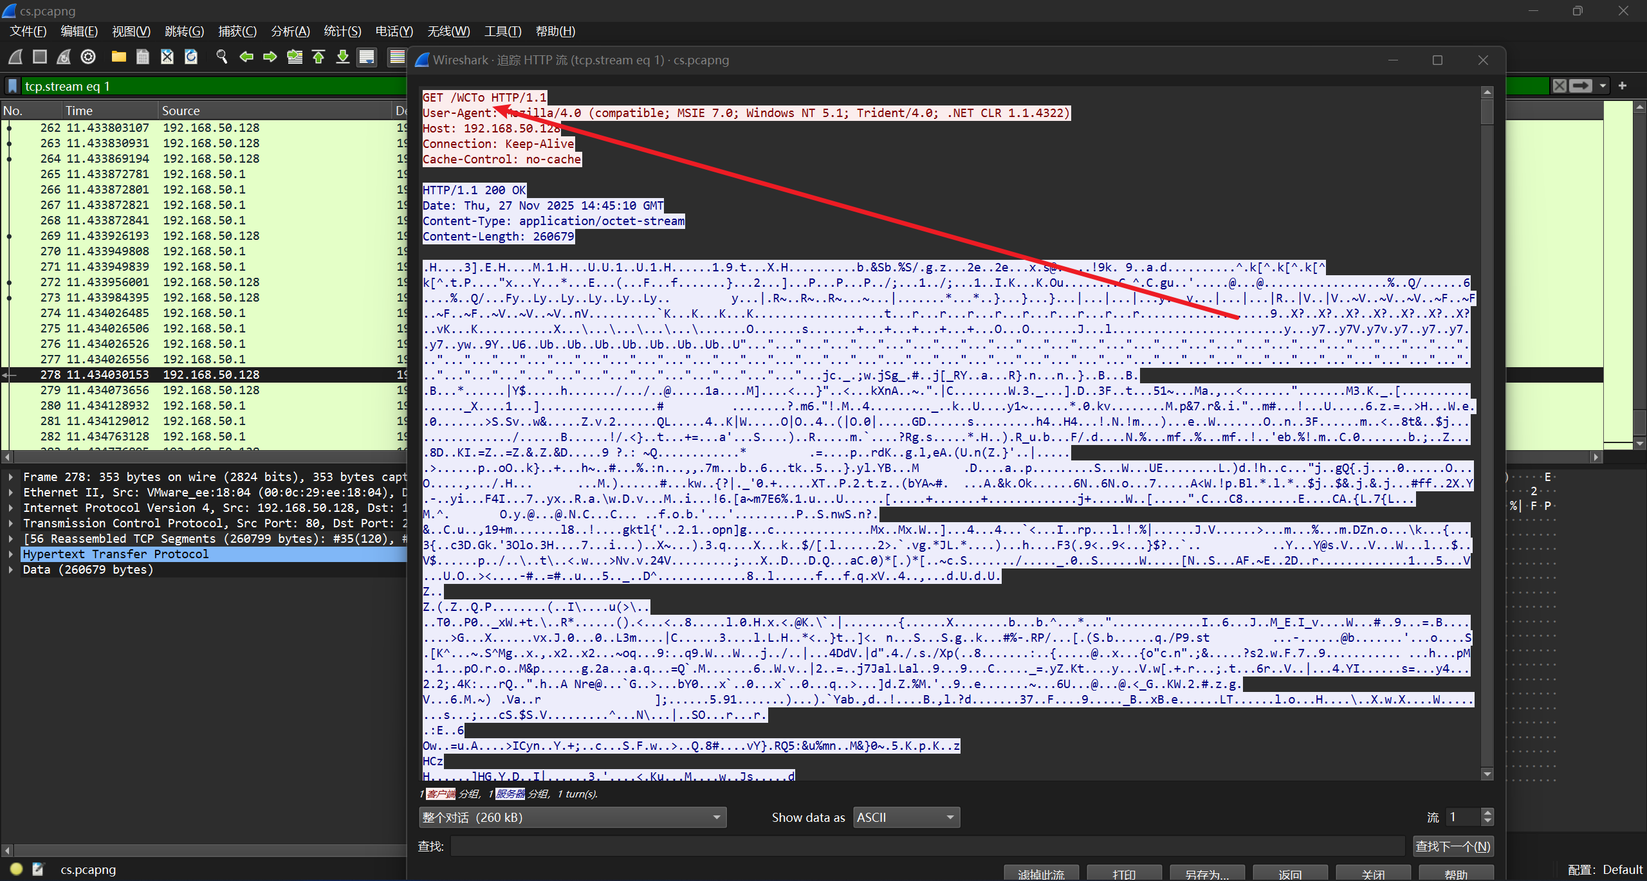Screen dimensions: 1647x881
Task: Click the 查找 search text field
Action: [926, 846]
